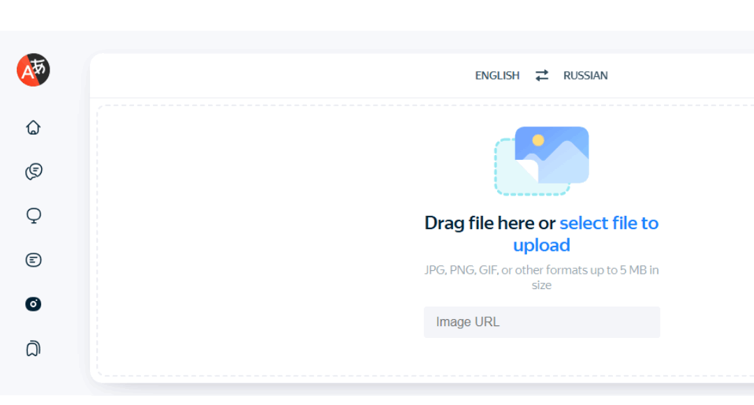Click the 'Drag file here' text
Screen dimensions: 754x405
click(482, 222)
